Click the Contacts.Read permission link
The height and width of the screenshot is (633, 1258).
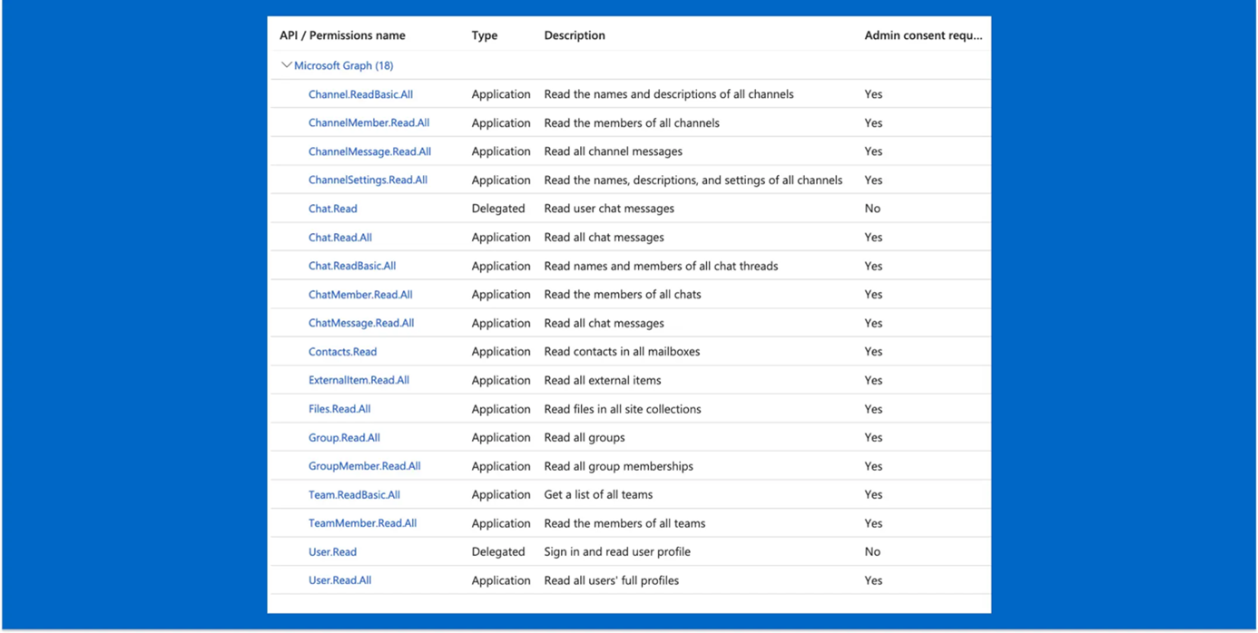(342, 352)
